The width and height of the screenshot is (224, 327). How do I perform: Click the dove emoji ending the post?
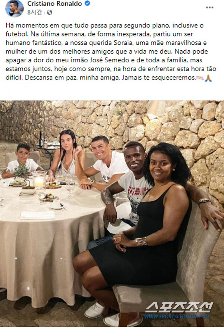200,78
